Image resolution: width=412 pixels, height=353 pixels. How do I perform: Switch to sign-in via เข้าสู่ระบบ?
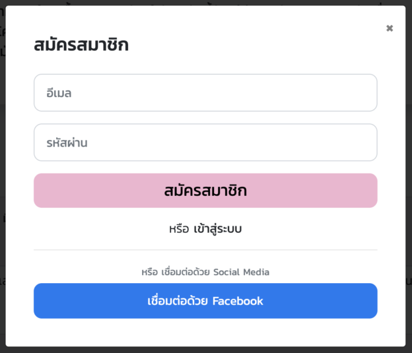218,229
